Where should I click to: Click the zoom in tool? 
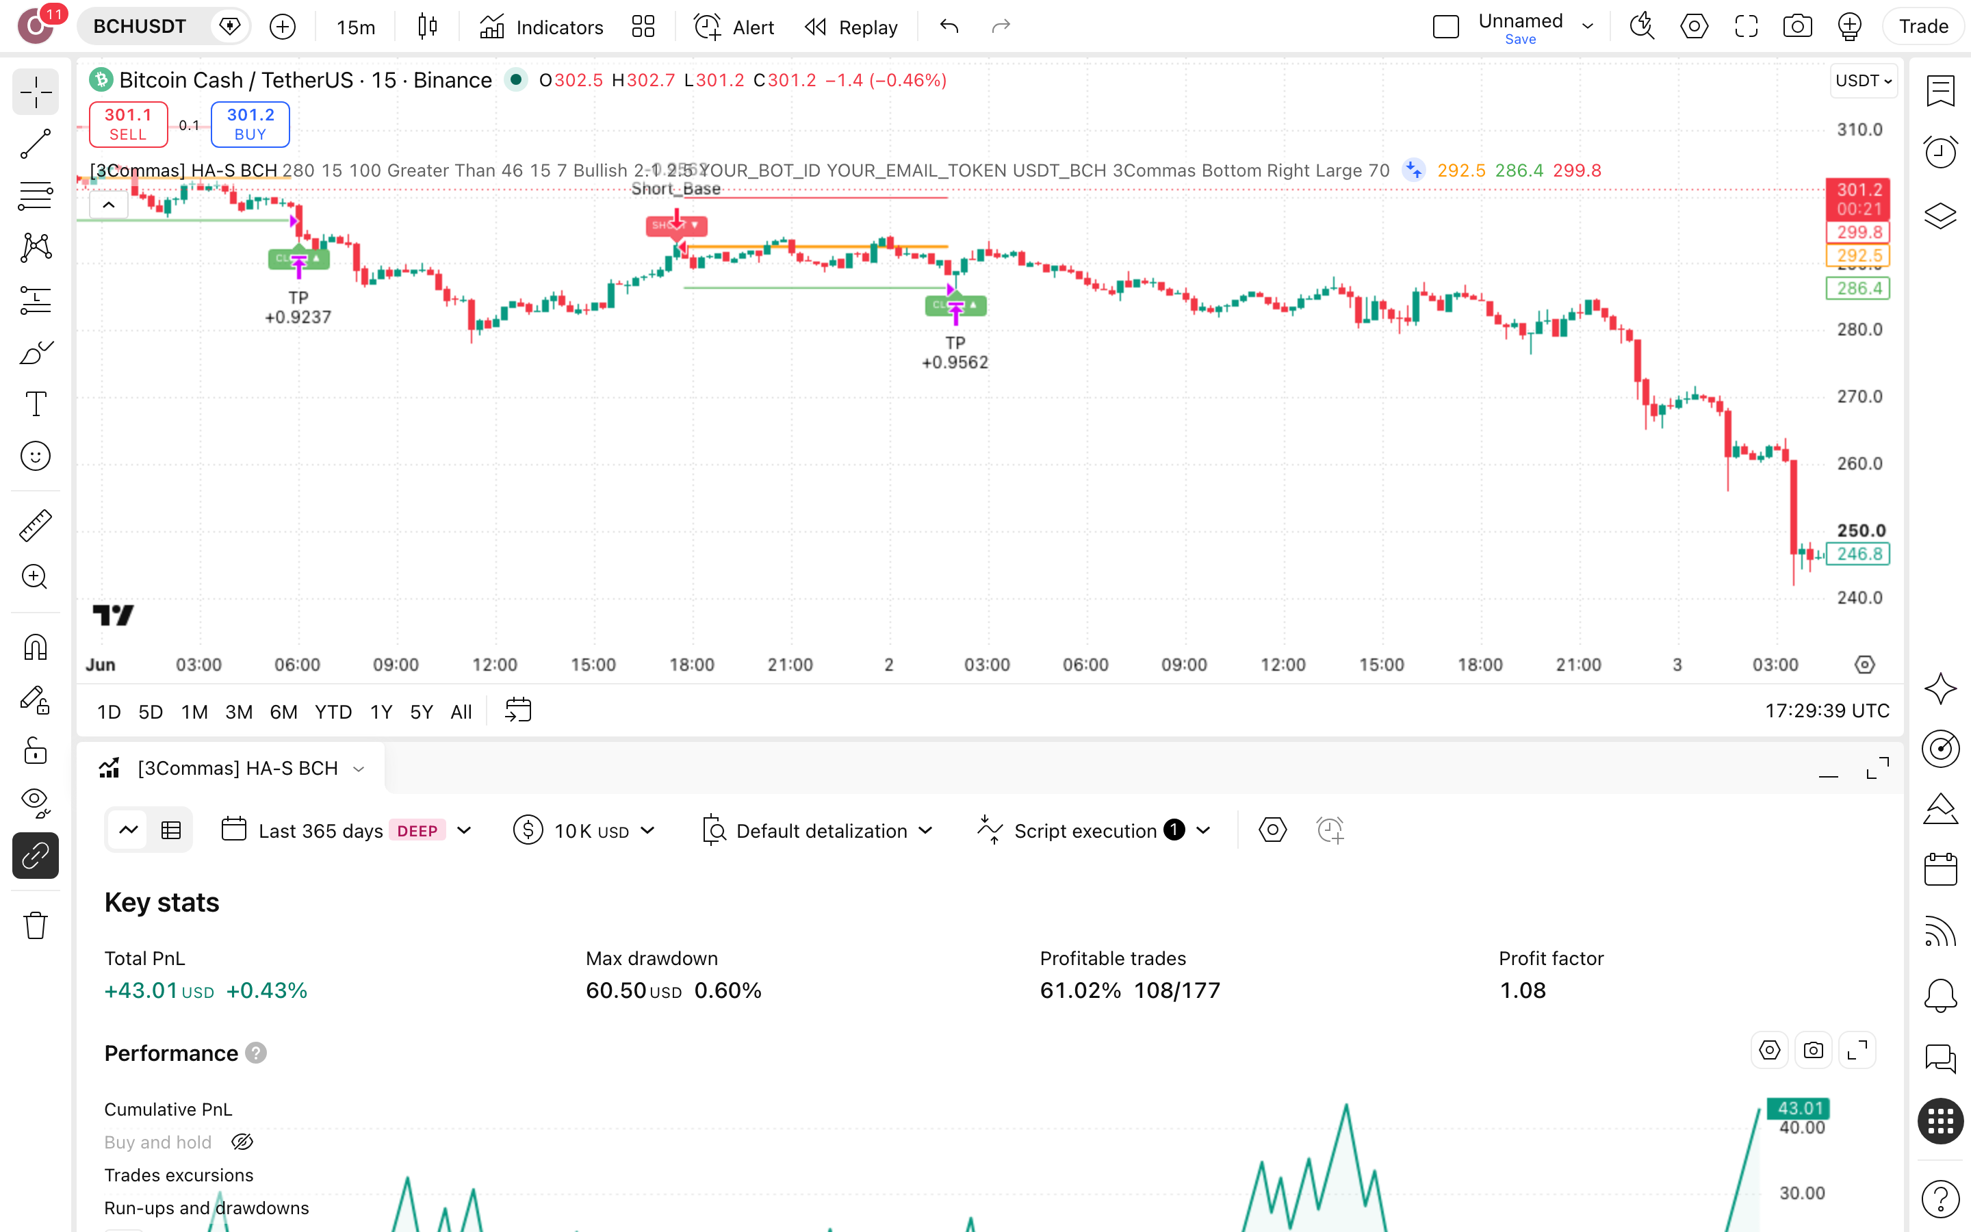tap(36, 577)
